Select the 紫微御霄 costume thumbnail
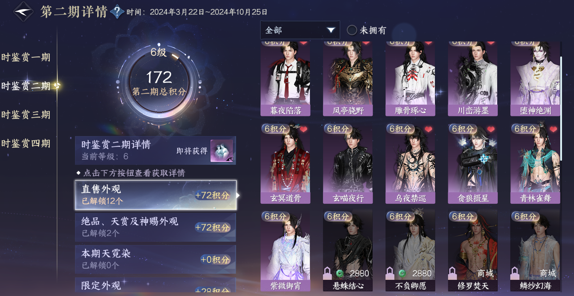Viewport: 574px width, 296px height. (x=285, y=250)
